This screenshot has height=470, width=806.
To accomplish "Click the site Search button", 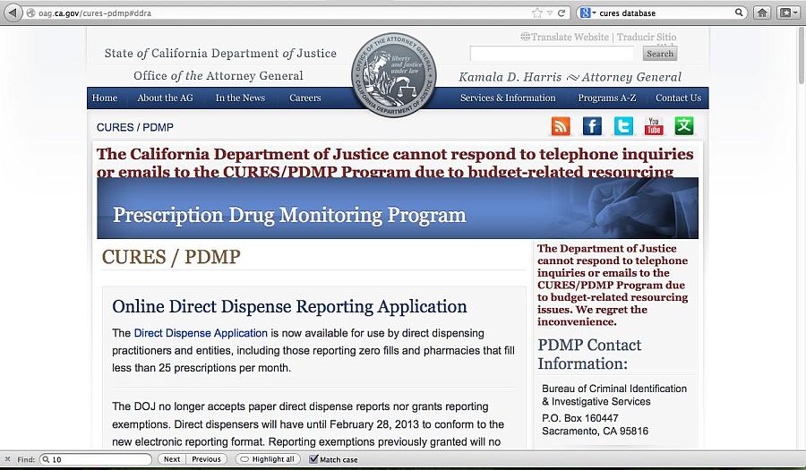I will 659,54.
